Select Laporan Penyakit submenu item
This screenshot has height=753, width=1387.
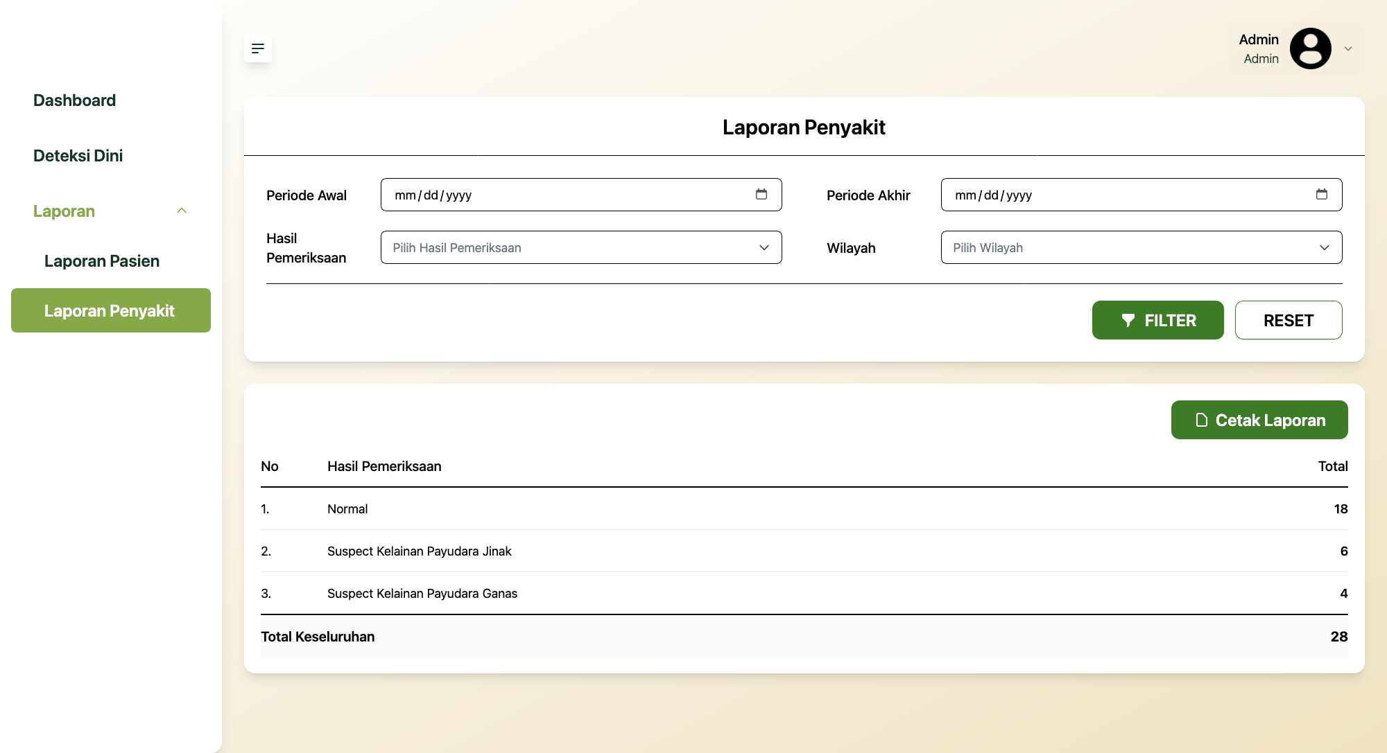point(111,310)
